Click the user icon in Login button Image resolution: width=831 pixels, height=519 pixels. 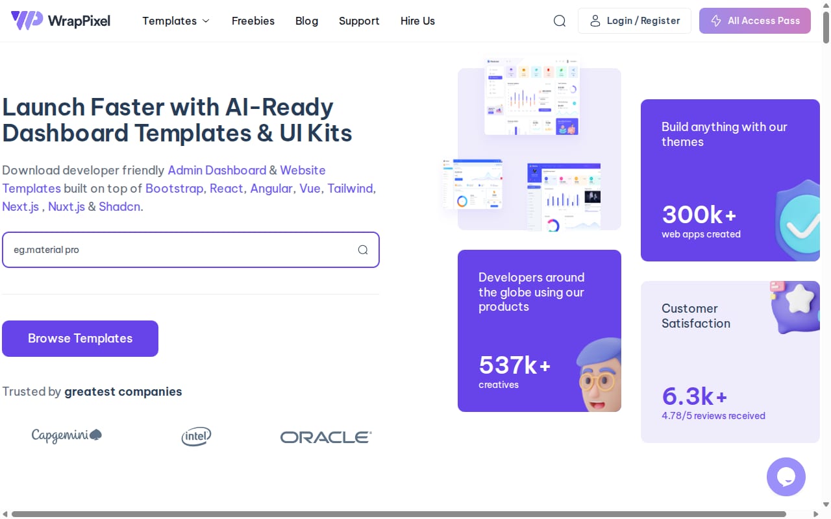tap(595, 21)
